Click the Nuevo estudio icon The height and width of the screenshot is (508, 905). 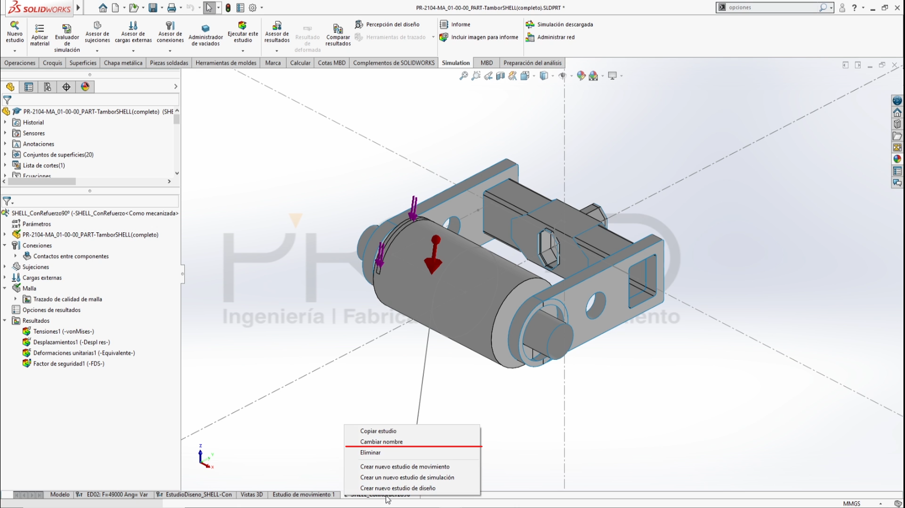(14, 25)
